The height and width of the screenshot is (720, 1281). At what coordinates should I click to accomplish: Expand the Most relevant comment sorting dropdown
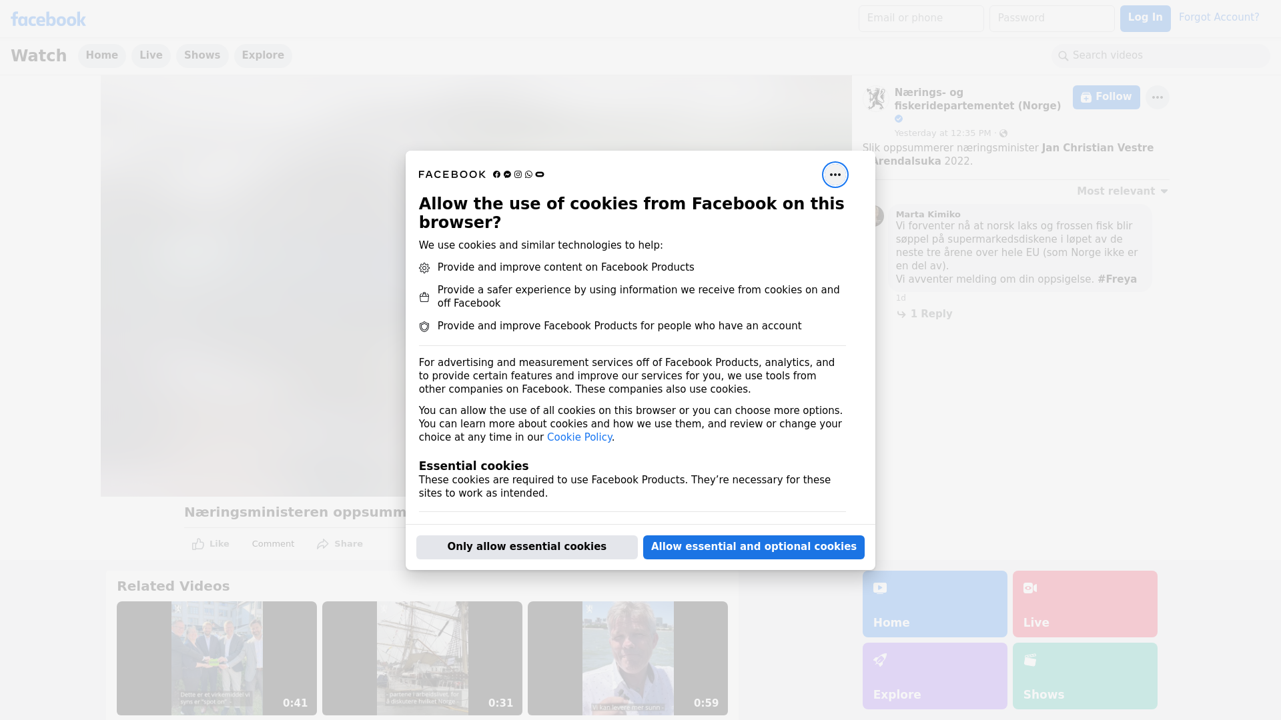pos(1122,191)
